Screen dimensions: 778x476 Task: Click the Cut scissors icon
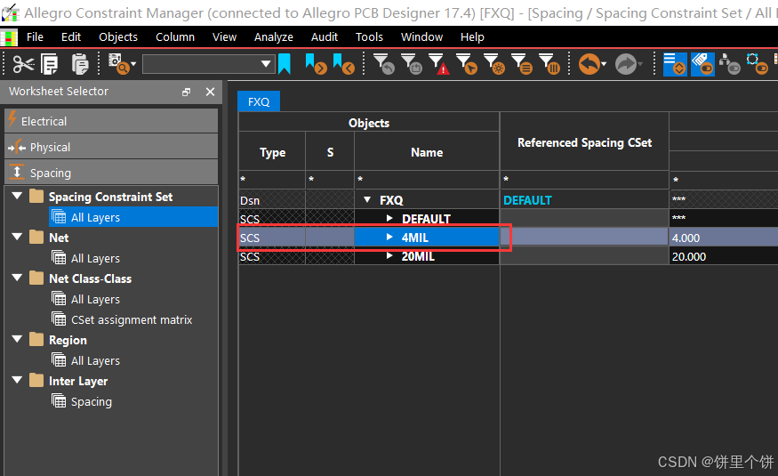coord(23,64)
